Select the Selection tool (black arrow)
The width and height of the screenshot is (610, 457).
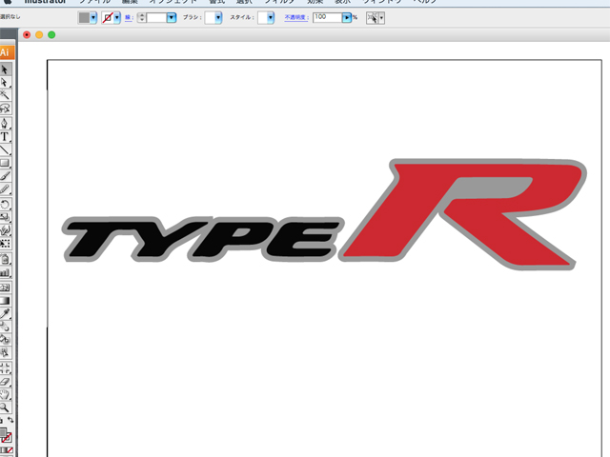5,70
